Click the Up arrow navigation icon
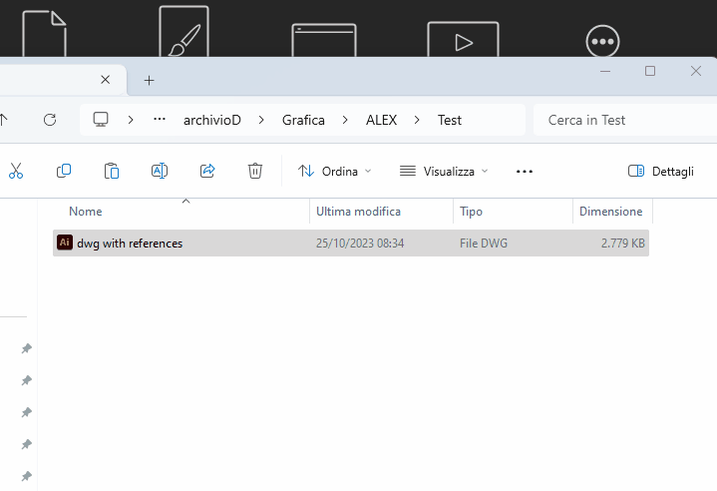Viewport: 717px width, 491px height. 3,120
